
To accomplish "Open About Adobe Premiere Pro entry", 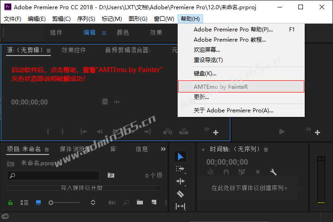I will coord(241,111).
